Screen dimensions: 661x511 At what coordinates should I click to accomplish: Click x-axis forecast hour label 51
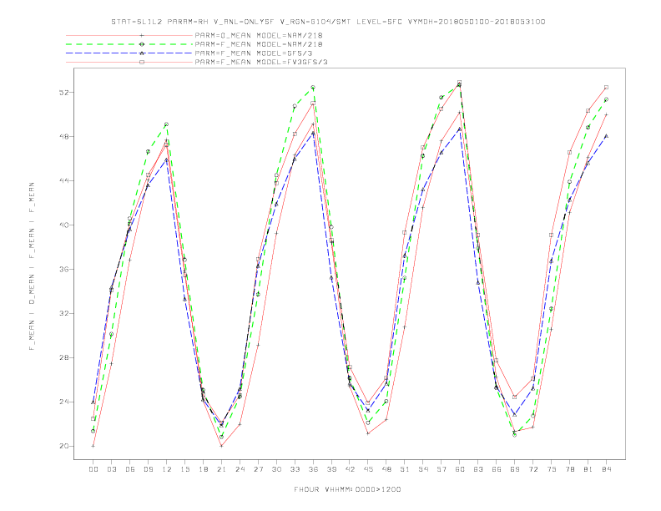tap(405, 469)
